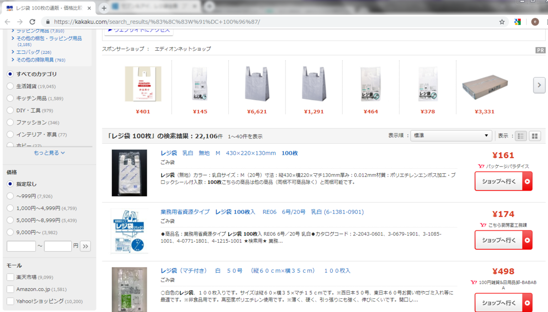548x312 pixels.
Task: Open レジ袋(マチ付き) 白 50号 title link
Action: 256,270
